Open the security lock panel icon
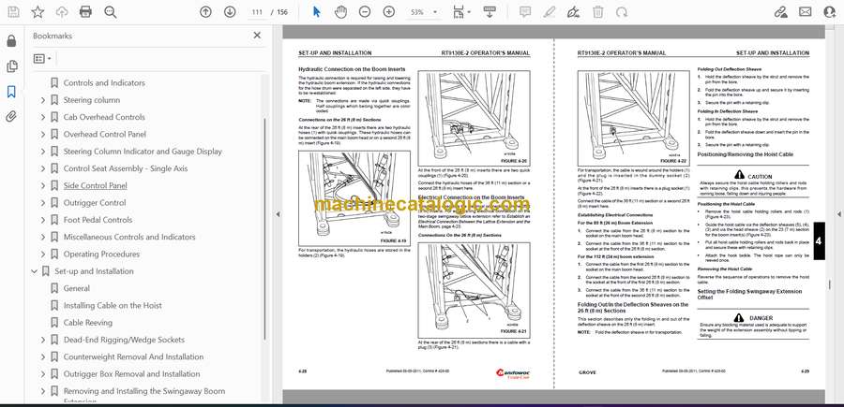This screenshot has width=844, height=407. (x=11, y=41)
